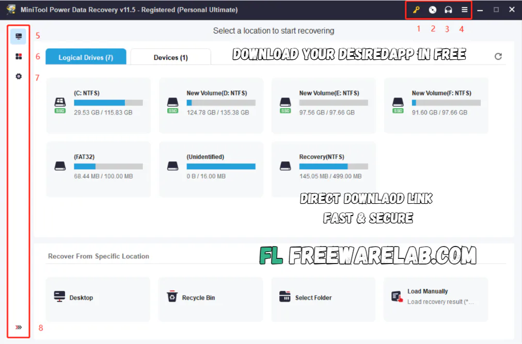The width and height of the screenshot is (522, 344).
Task: Click 0 B / 16.00 MB text
Action: tap(206, 176)
